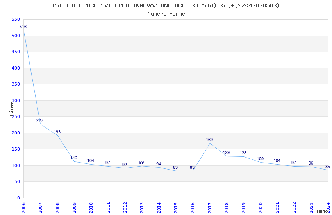
Task: Click the data label 169
Action: click(209, 140)
